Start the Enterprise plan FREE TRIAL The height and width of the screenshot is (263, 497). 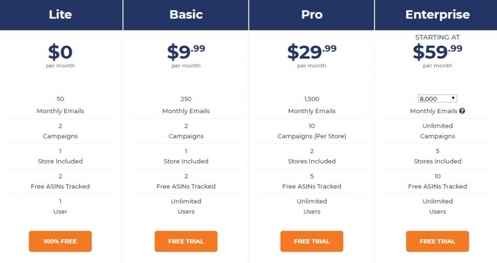tap(437, 241)
